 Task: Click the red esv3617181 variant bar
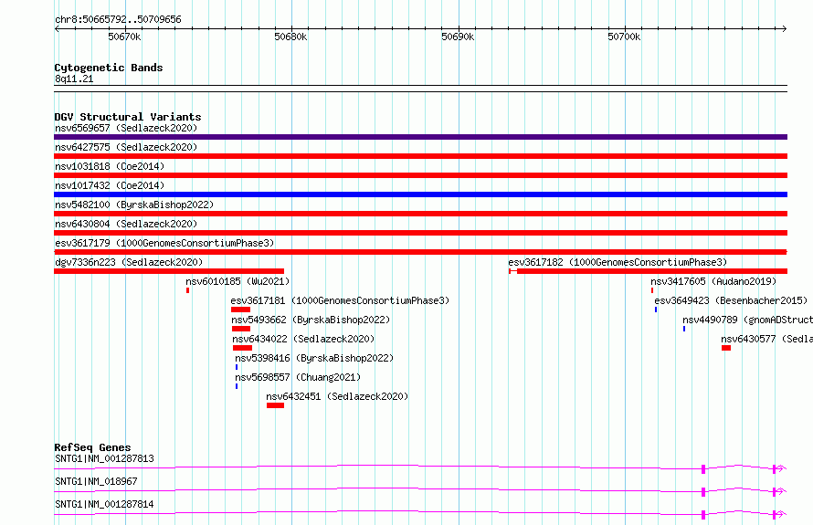(x=240, y=310)
